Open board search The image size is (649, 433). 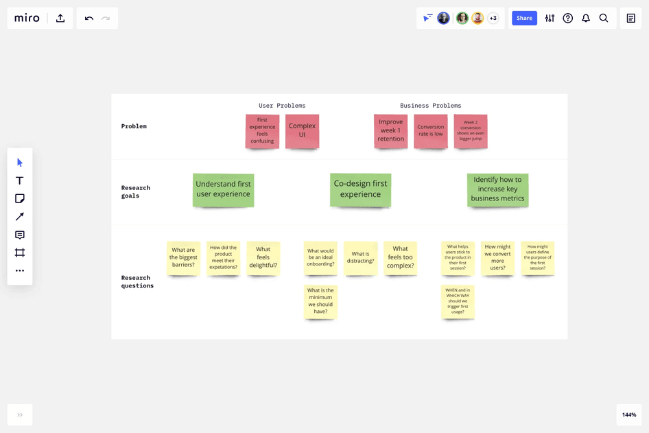pyautogui.click(x=604, y=18)
